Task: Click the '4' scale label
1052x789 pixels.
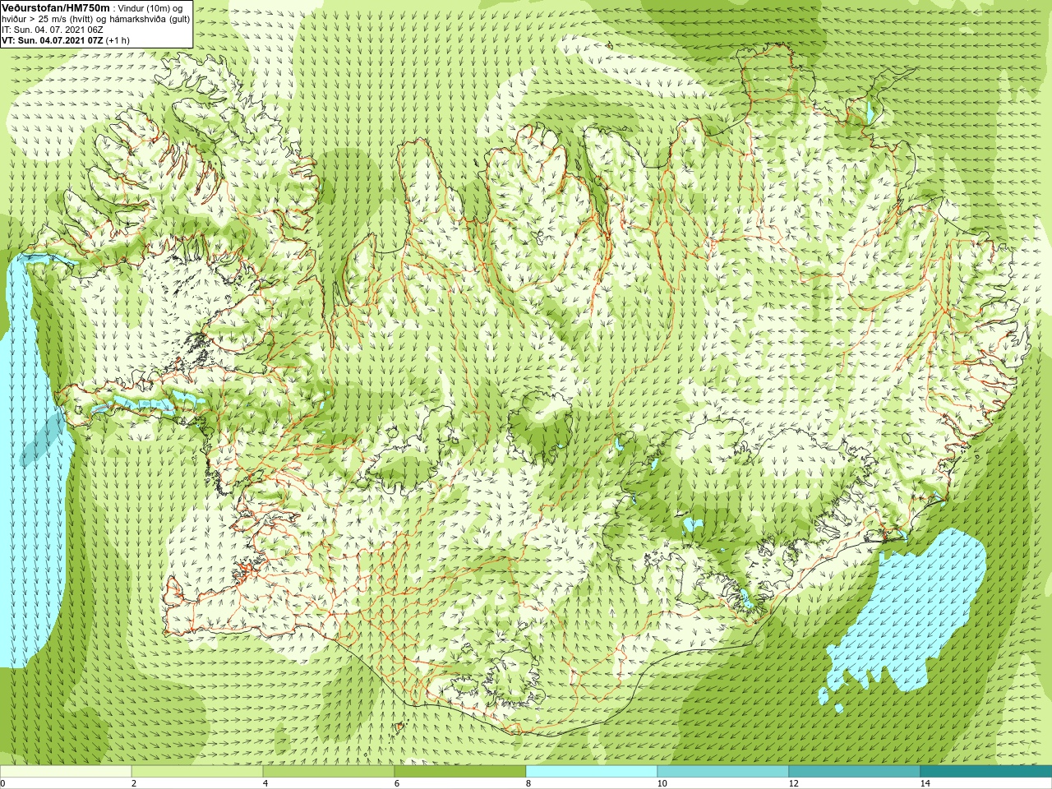Action: pyautogui.click(x=265, y=783)
